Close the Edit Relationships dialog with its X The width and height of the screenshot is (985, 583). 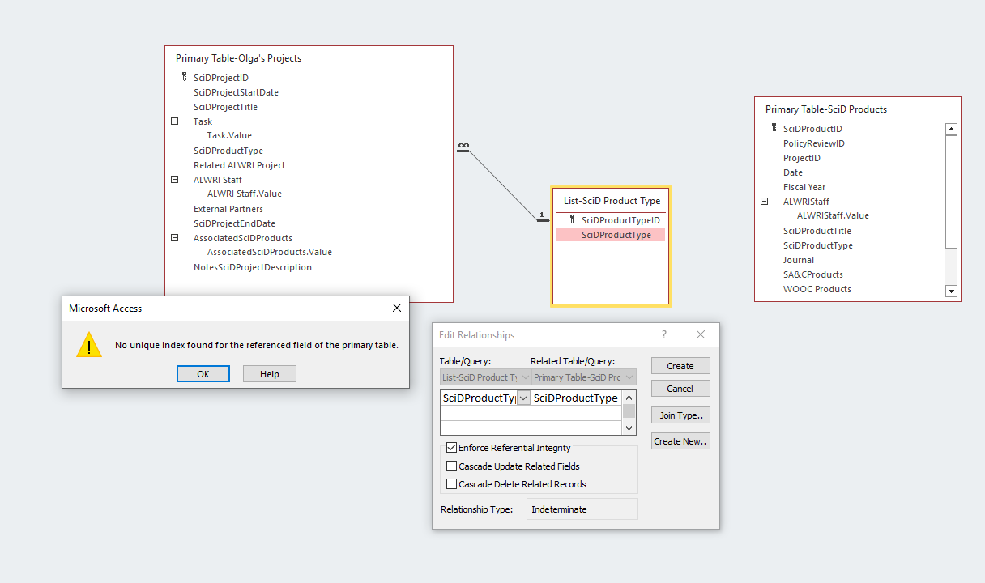701,335
